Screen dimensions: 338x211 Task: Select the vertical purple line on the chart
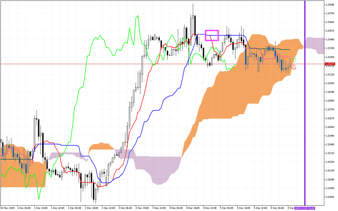coord(305,103)
